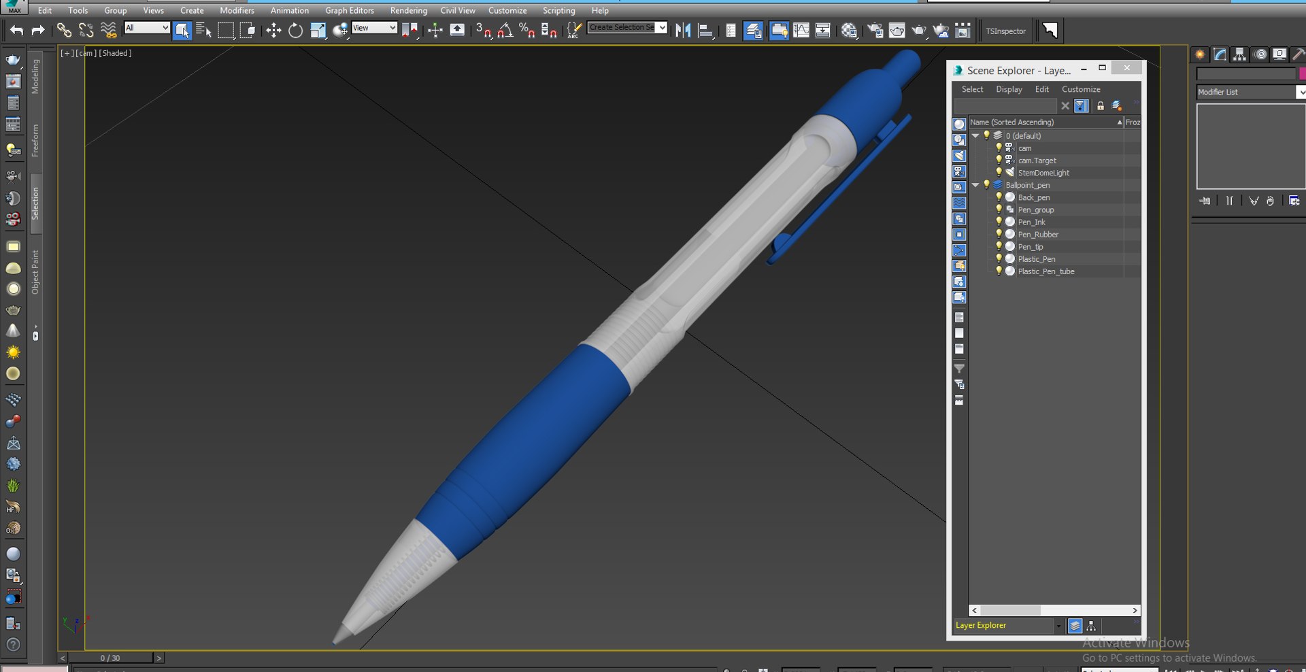Viewport: 1306px width, 672px height.
Task: Toggle Percent Snap in the toolbar
Action: 527,31
